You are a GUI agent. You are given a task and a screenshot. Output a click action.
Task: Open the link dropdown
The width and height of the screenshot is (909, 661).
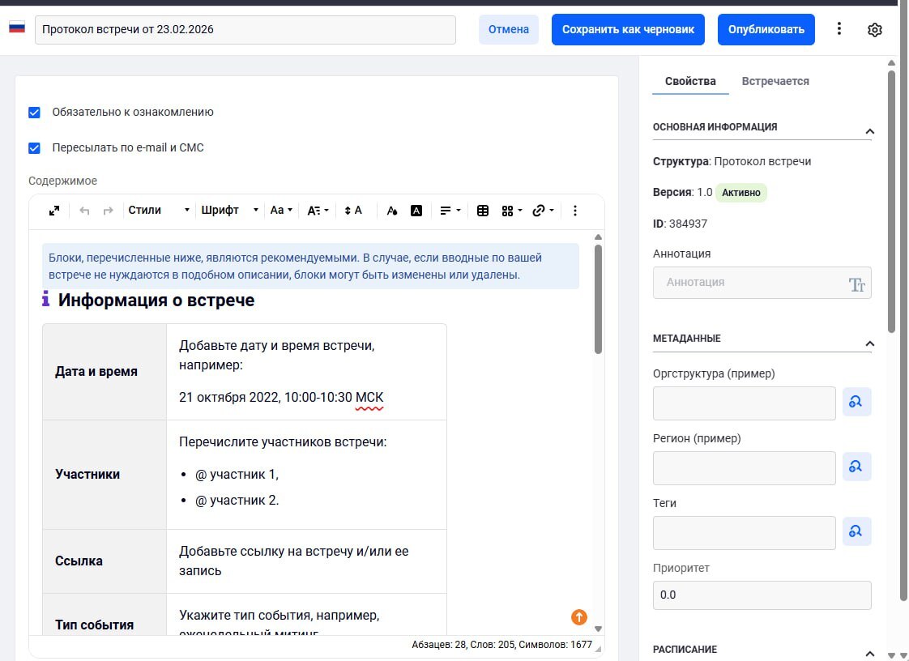tap(543, 211)
